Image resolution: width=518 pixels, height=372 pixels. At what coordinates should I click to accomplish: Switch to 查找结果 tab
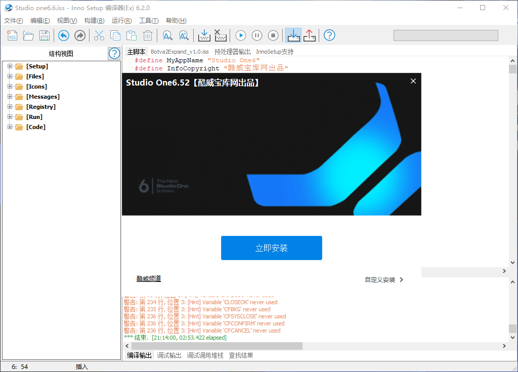(x=241, y=355)
